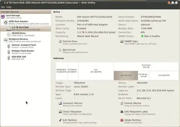Click the 1.0 TB Hard Disk drive icon

[9, 28]
